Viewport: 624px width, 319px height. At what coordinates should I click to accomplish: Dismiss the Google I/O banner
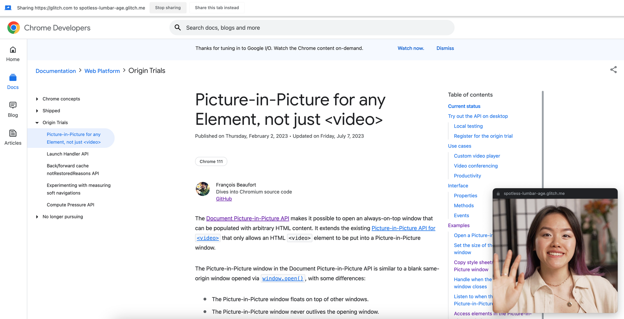point(445,48)
